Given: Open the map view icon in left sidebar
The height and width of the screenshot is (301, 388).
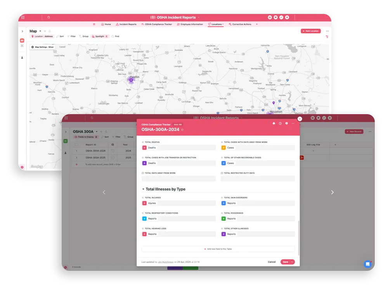Looking at the screenshot, I should pyautogui.click(x=22, y=41).
